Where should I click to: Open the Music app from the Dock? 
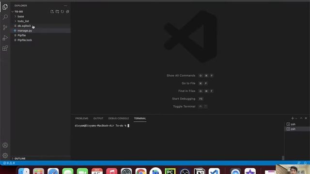pyautogui.click(x=112, y=171)
